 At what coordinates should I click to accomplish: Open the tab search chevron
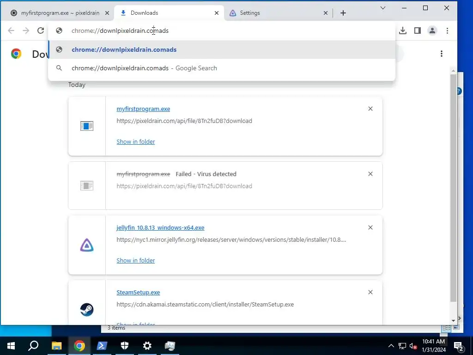pyautogui.click(x=383, y=8)
